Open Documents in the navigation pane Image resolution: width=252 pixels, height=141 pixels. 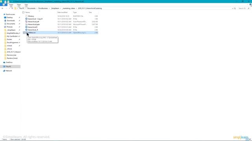point(11,23)
